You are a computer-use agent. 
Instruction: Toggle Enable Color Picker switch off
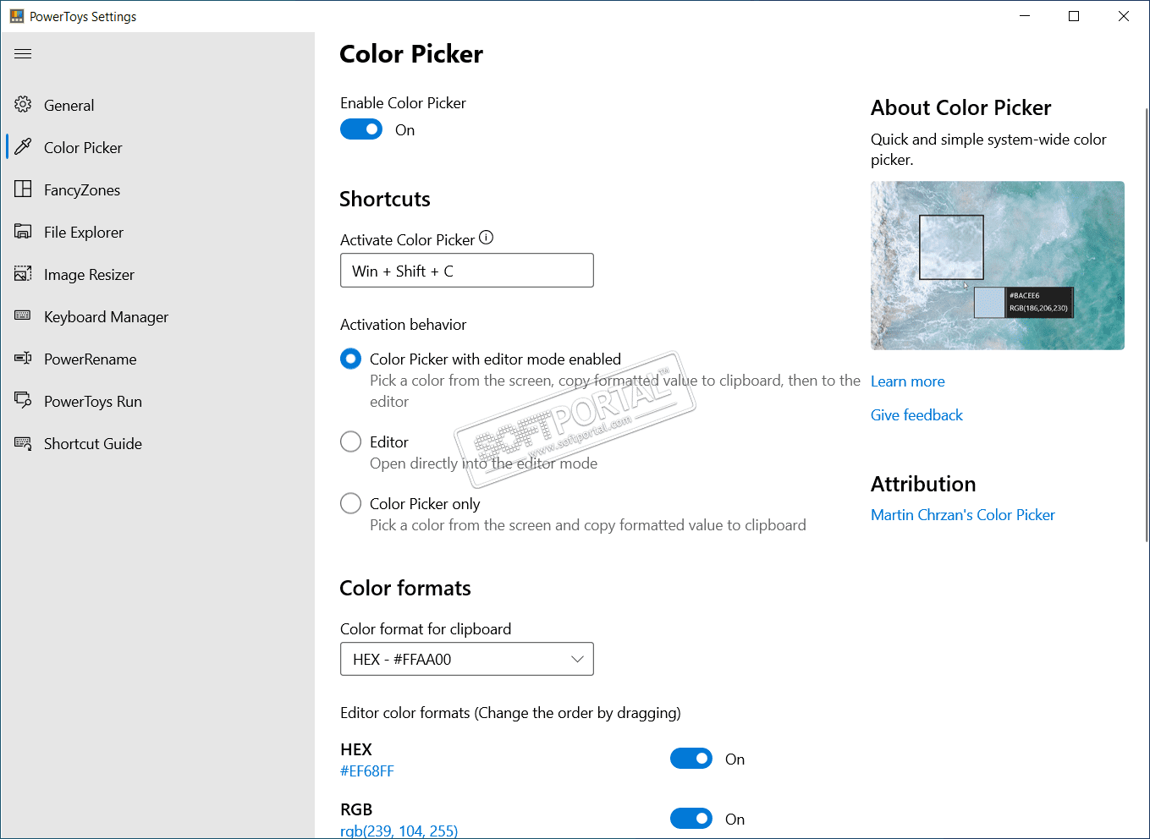[x=361, y=129]
